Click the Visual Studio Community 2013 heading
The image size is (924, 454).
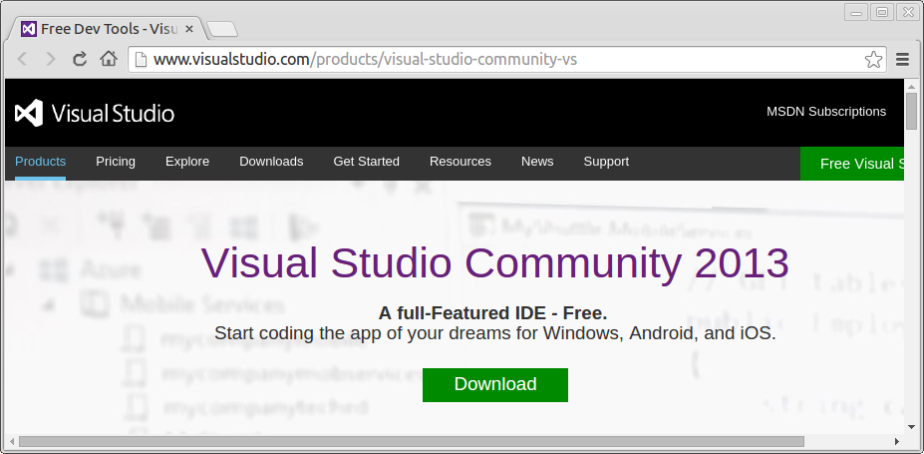click(x=495, y=263)
